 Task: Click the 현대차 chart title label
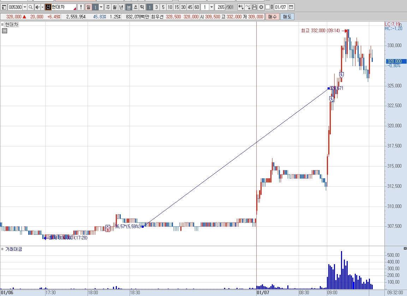point(11,24)
